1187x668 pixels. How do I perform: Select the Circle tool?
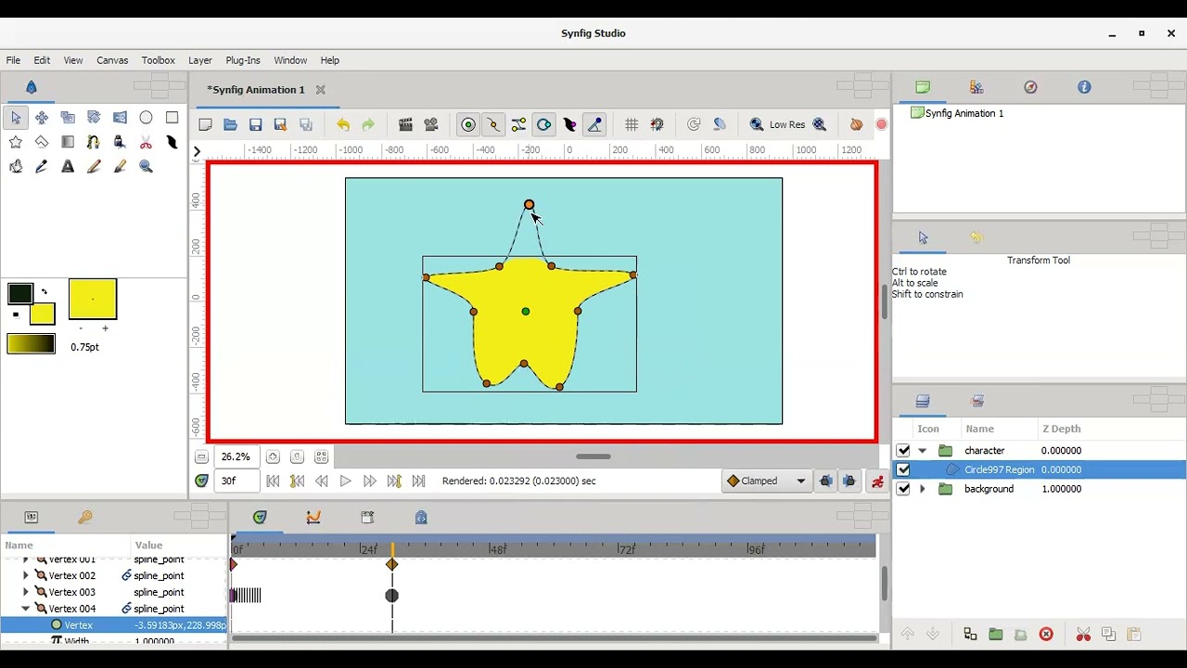click(x=146, y=118)
